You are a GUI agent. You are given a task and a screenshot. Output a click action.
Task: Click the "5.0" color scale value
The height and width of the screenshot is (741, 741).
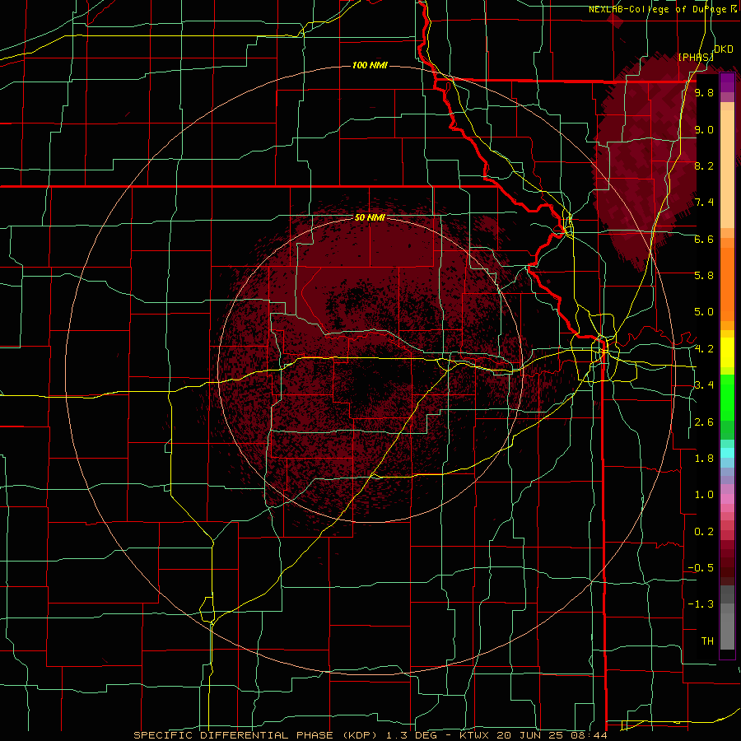point(704,312)
